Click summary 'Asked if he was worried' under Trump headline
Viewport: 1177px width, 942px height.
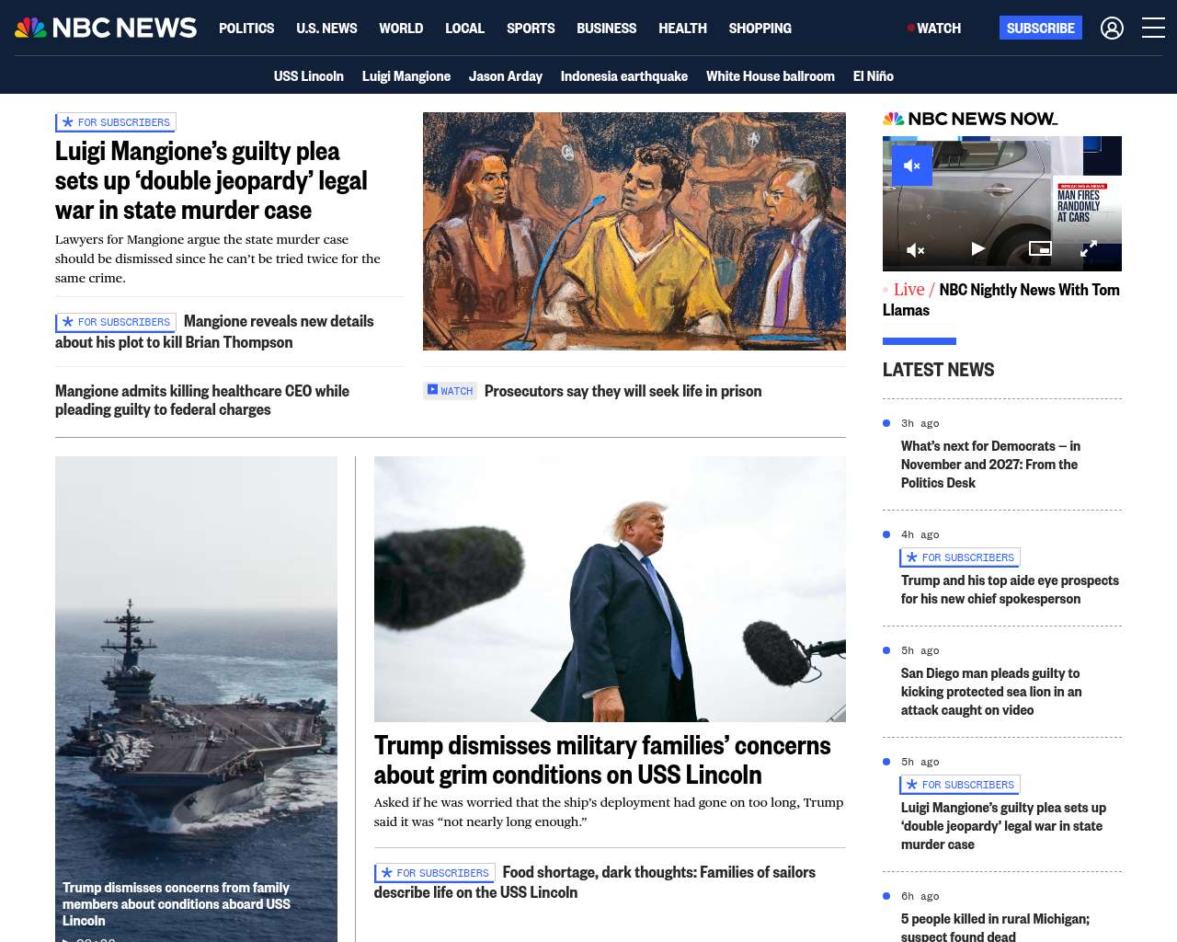[x=609, y=812]
